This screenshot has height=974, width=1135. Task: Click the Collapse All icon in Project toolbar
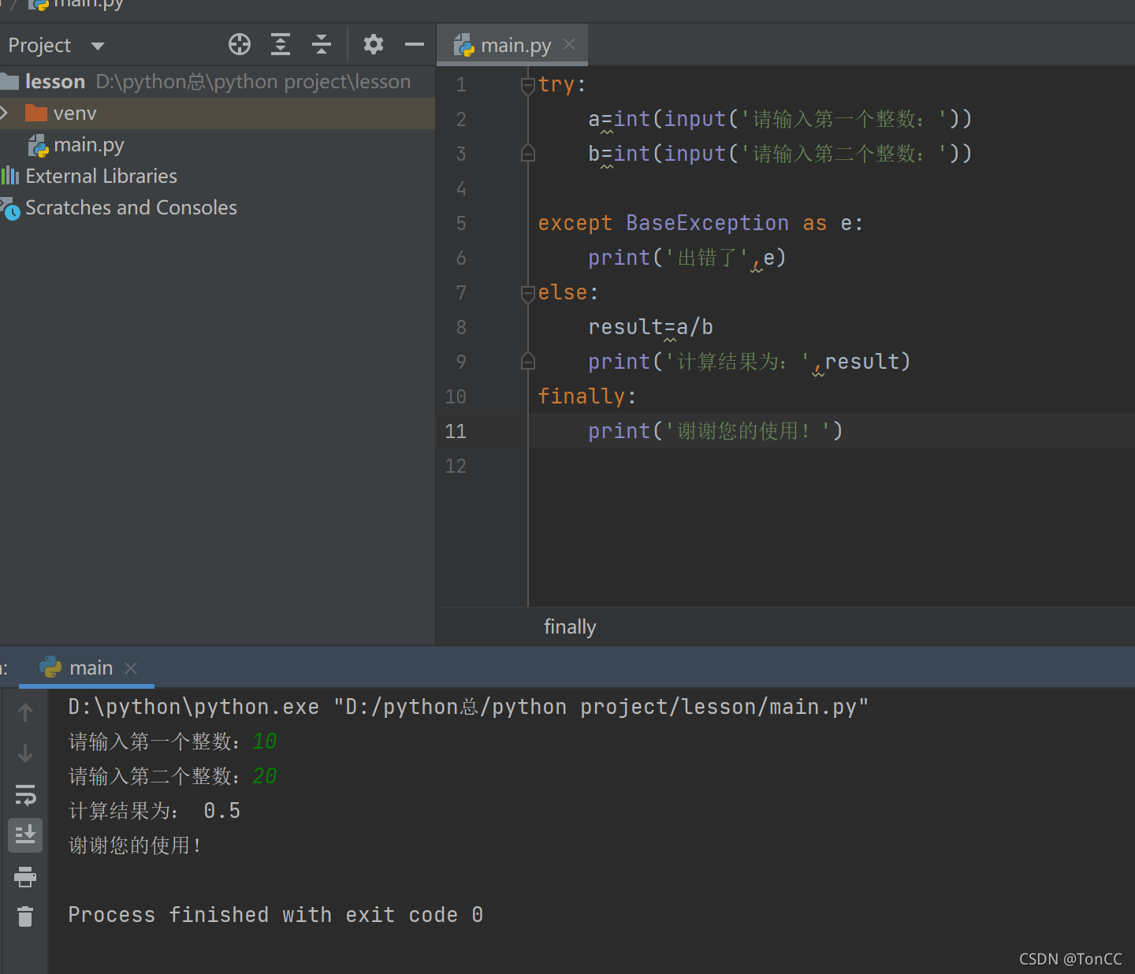coord(322,45)
